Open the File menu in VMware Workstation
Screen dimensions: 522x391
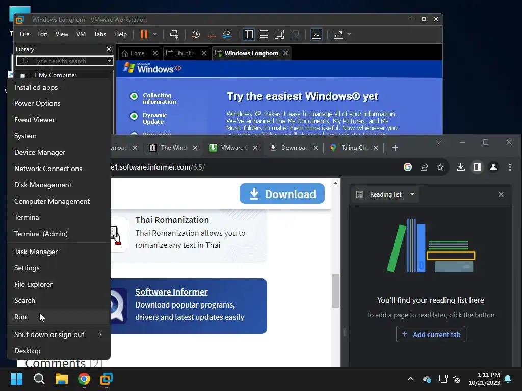[24, 34]
